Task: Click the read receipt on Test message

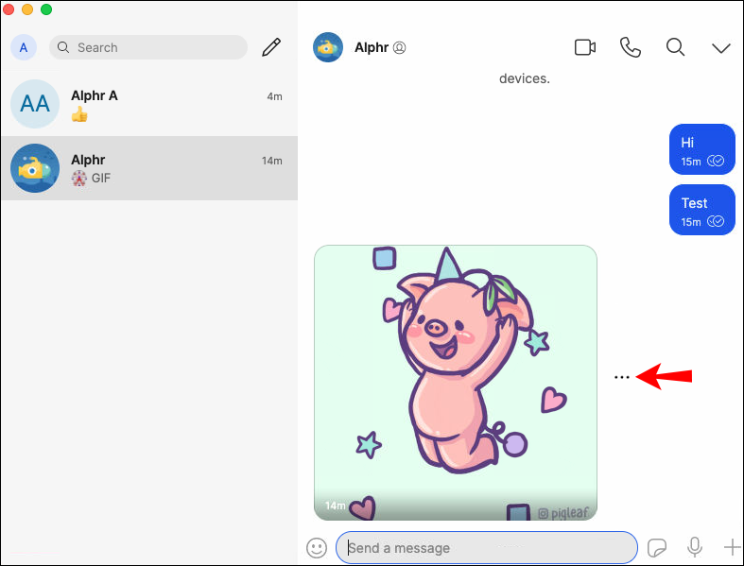Action: tap(716, 221)
